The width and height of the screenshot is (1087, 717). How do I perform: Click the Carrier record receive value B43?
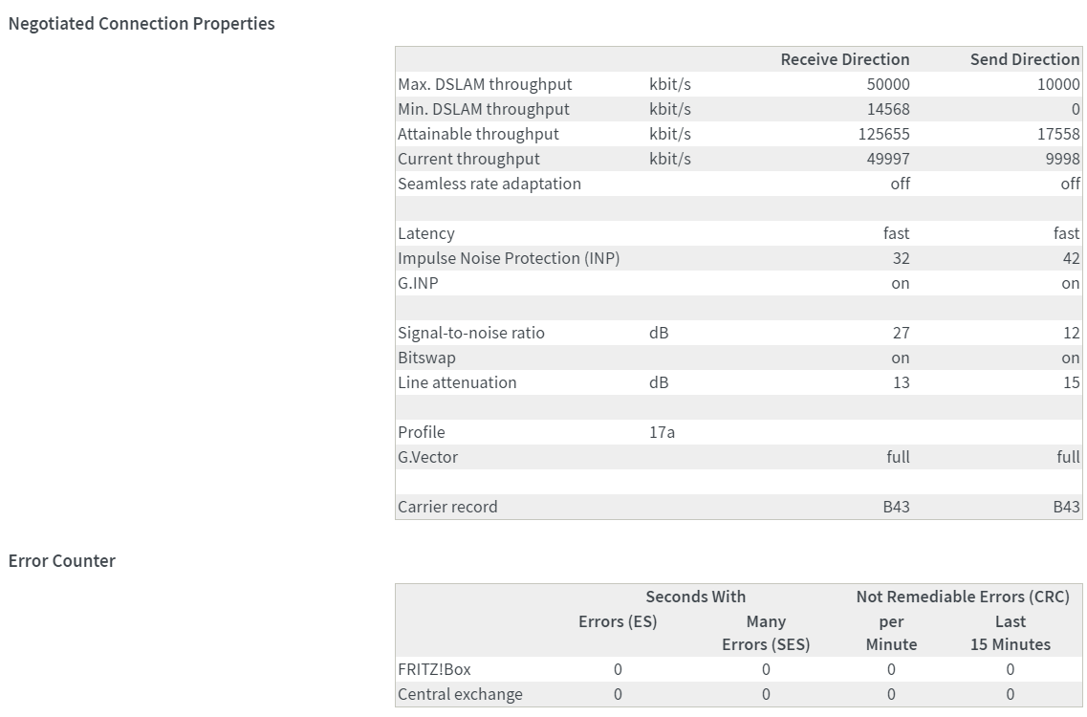896,507
